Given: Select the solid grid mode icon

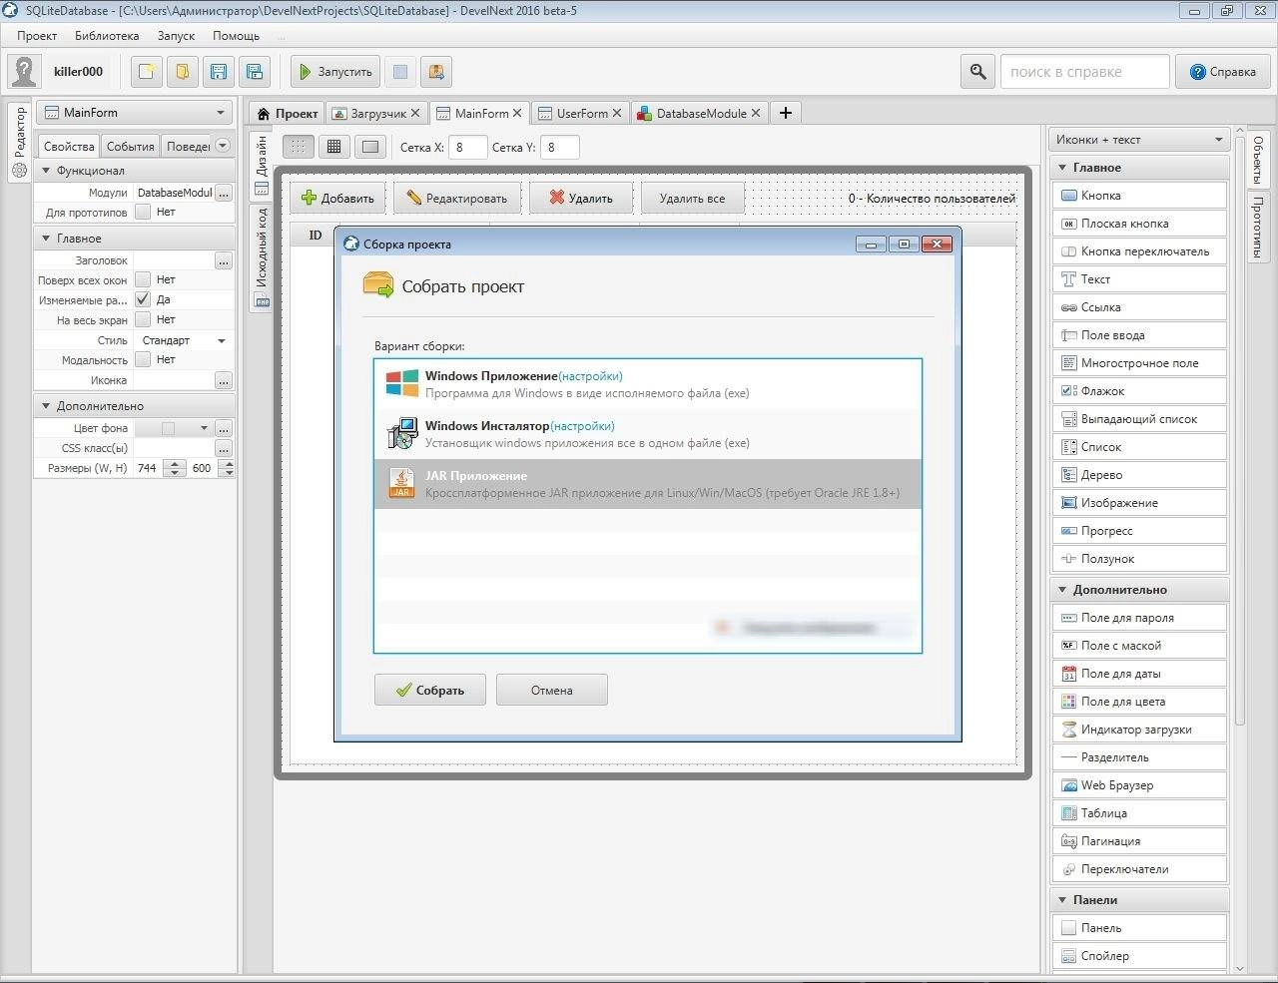Looking at the screenshot, I should (x=333, y=147).
